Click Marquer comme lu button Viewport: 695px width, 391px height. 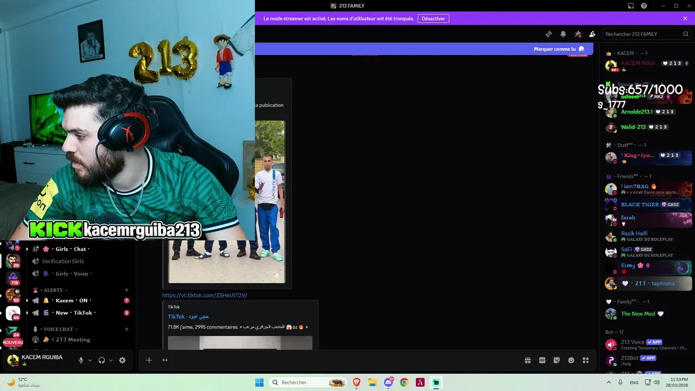(559, 49)
